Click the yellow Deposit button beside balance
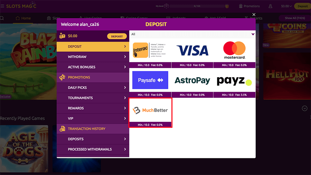 (x=117, y=36)
